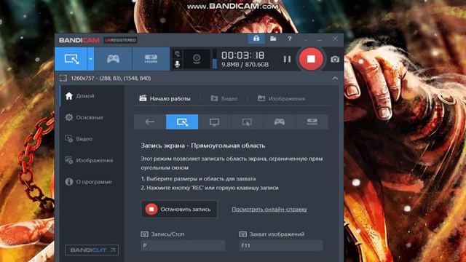Open the Посмотреть онлайн-справку link

[269, 209]
